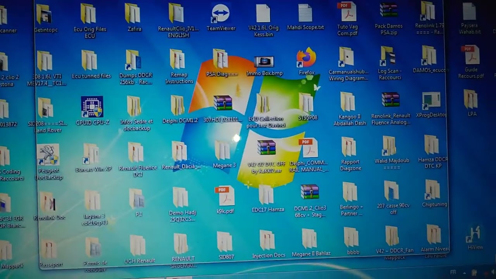
Task: Open the Walid Majdoub shortcut folder
Action: 389,146
